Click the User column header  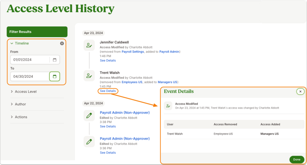[170, 124]
